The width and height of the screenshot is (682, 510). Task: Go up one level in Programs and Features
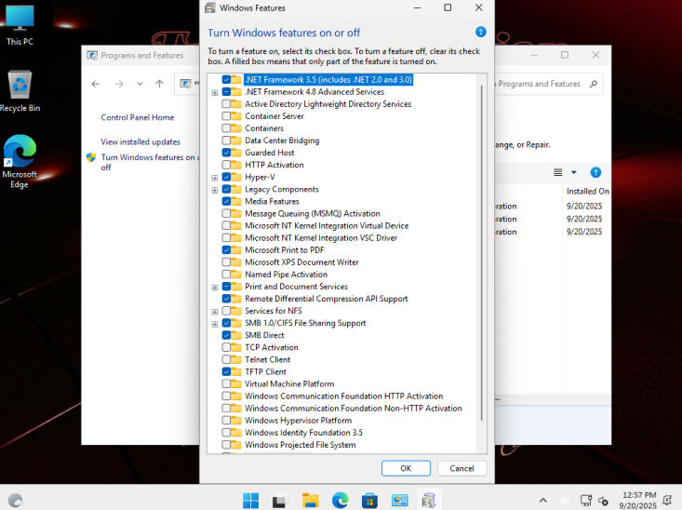click(160, 84)
